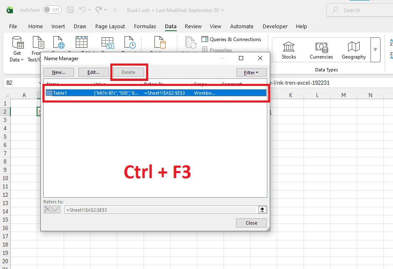Expand the Book1.ods file details dropdown
The width and height of the screenshot is (393, 269).
coord(223,10)
